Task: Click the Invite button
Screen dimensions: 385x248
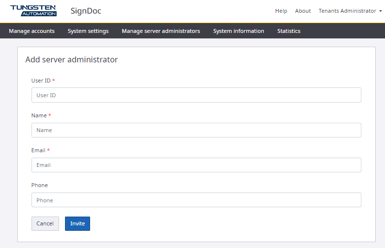Action: point(77,223)
